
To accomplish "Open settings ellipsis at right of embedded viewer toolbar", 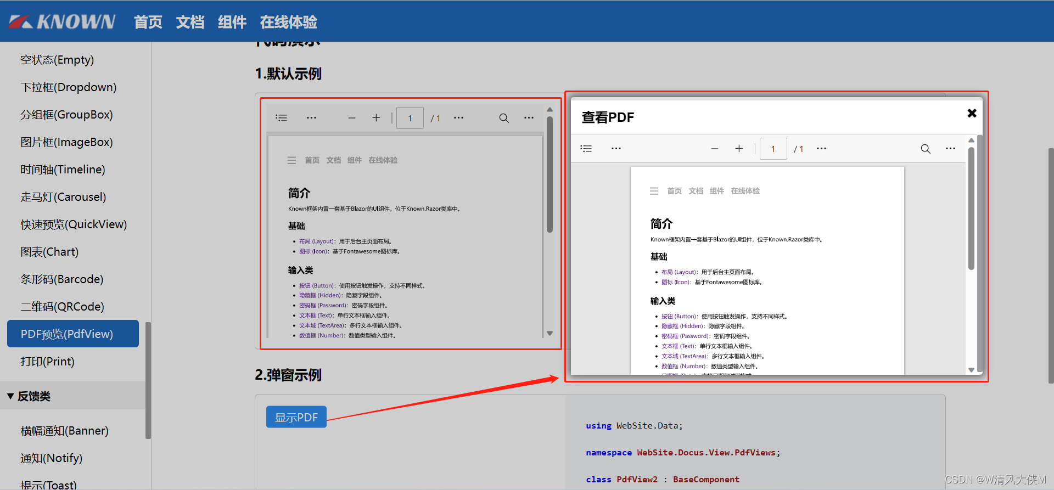I will [529, 118].
